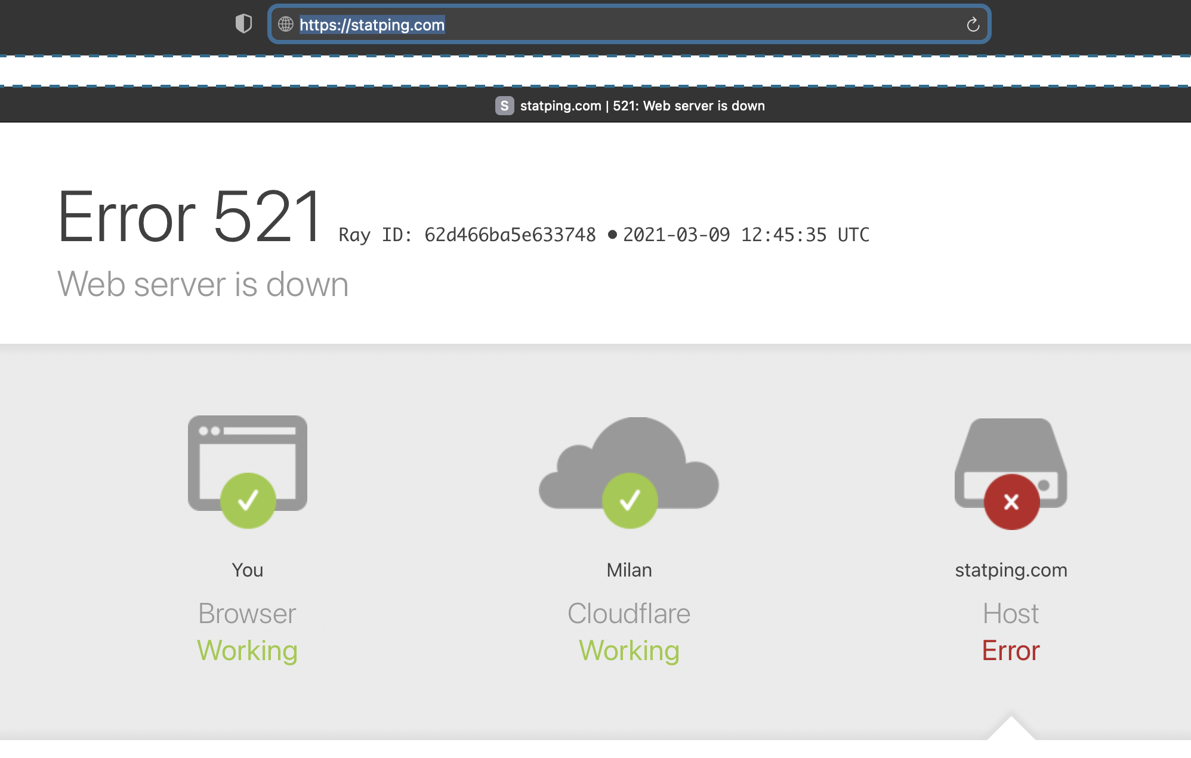Image resolution: width=1191 pixels, height=758 pixels.
Task: Click the statping.com label under the host icon
Action: coord(1011,569)
